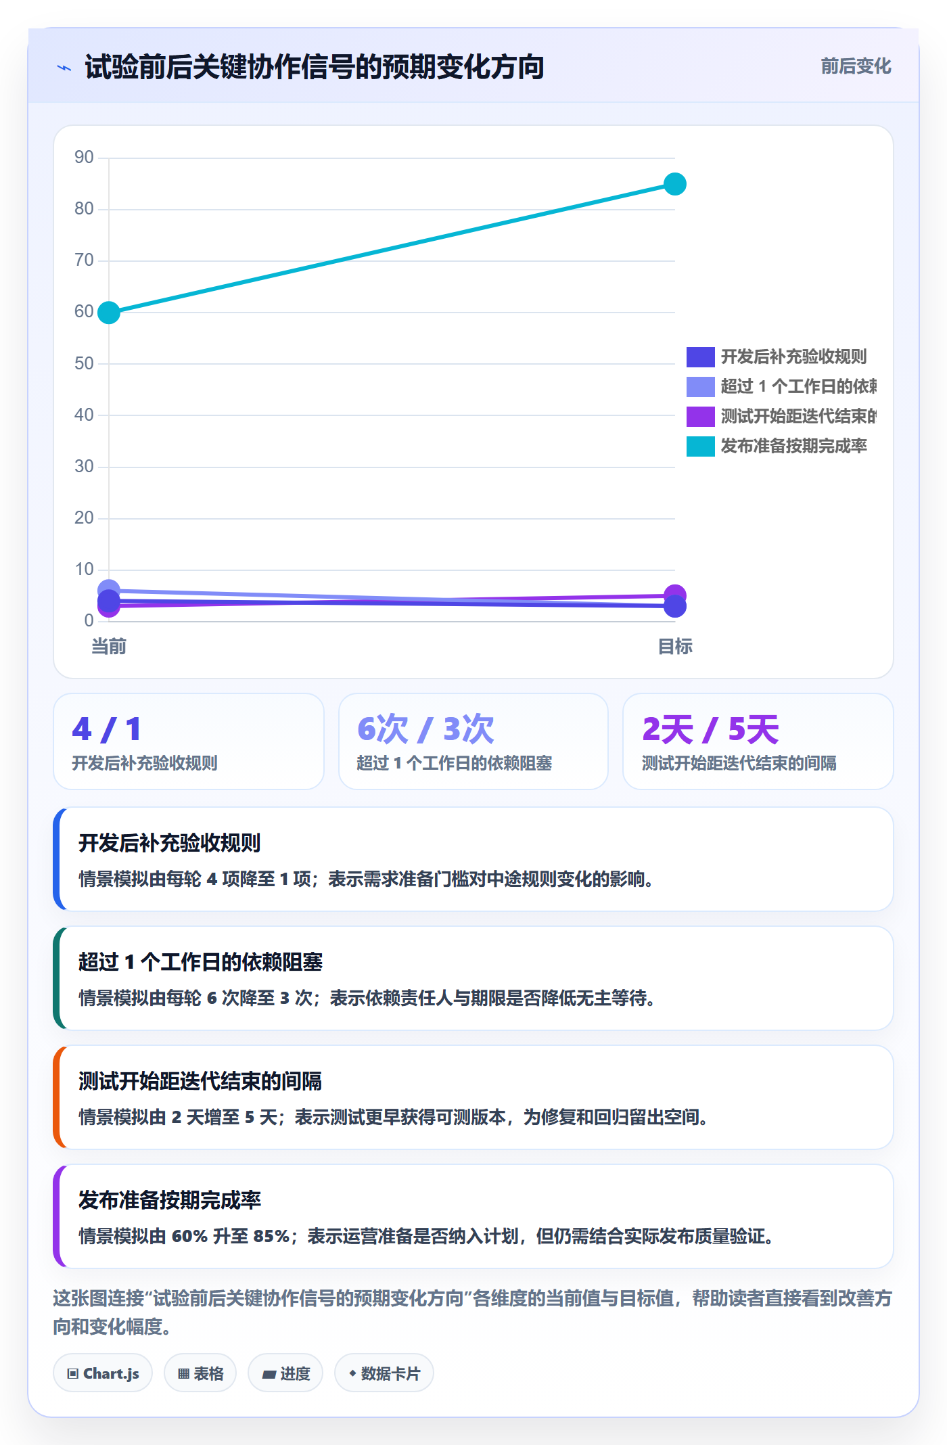Select the 超过 1 个工作日的依赖阻塞 panel heading
Image resolution: width=947 pixels, height=1445 pixels.
click(200, 962)
